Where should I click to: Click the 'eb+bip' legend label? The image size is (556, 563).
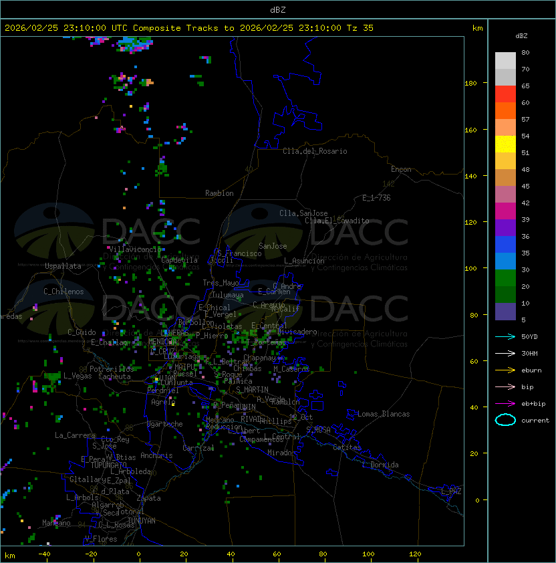[x=533, y=404]
